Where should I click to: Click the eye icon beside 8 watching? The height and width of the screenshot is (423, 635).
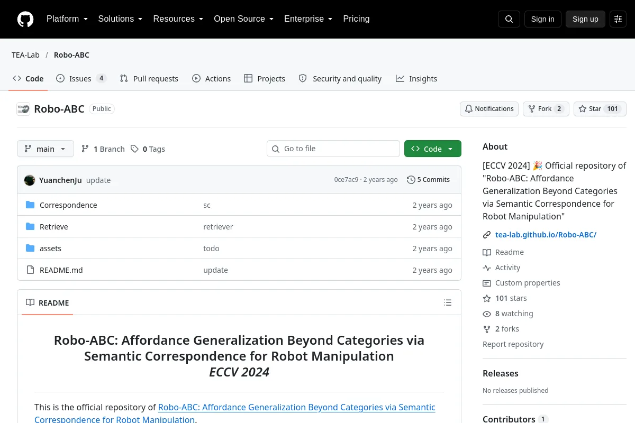tap(487, 314)
